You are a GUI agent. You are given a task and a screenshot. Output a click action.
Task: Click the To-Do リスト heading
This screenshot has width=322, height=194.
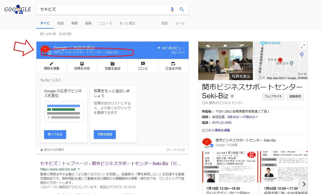point(51,80)
